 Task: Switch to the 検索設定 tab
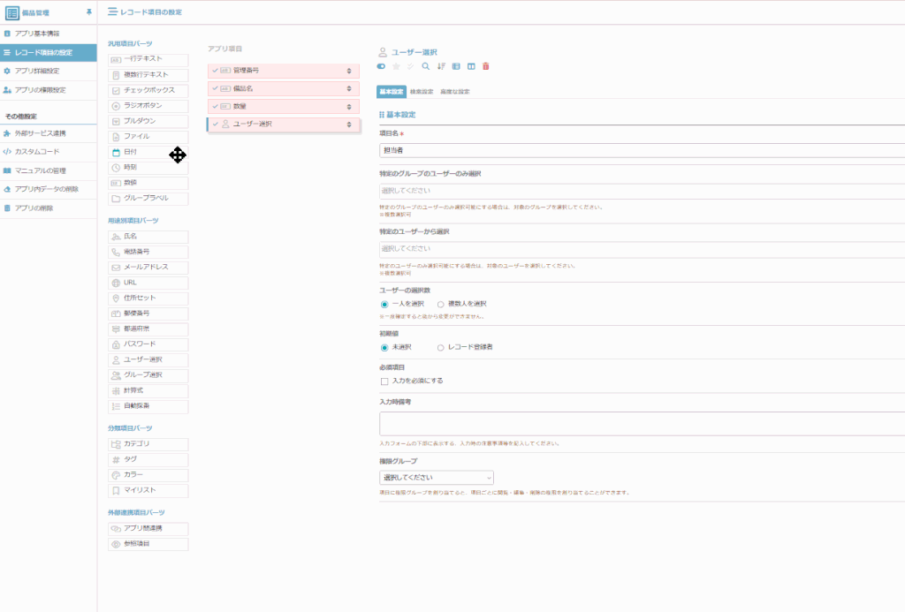click(422, 92)
